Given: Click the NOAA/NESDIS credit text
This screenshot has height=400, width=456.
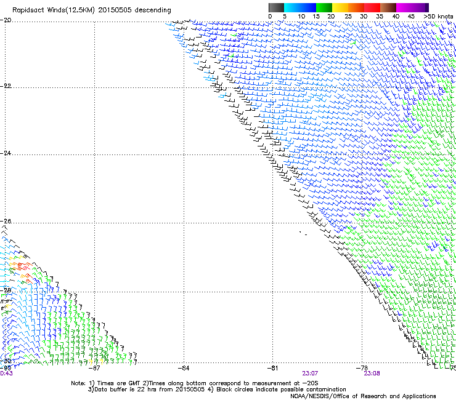Looking at the screenshot, I should tap(363, 396).
